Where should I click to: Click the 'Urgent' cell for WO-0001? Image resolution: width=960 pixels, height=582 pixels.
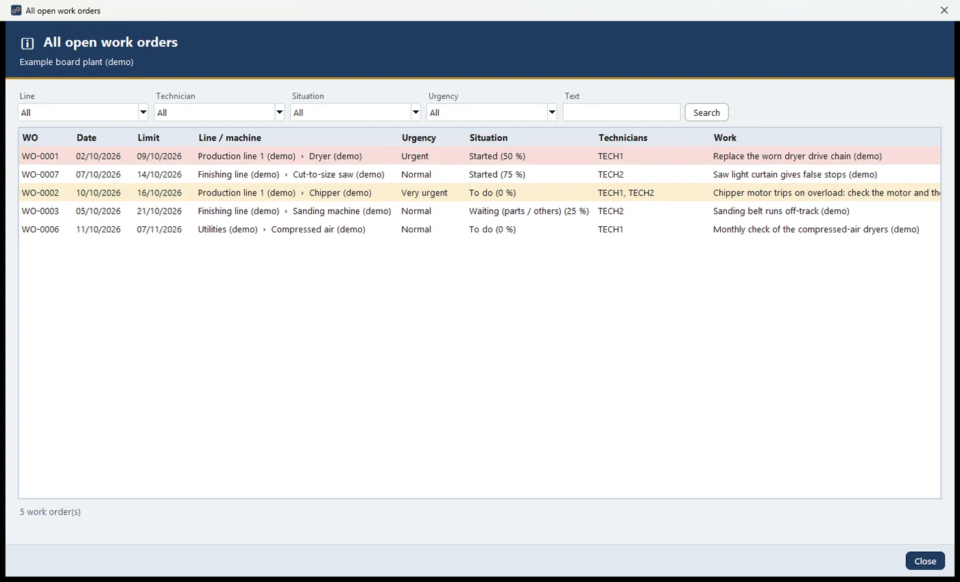click(415, 156)
